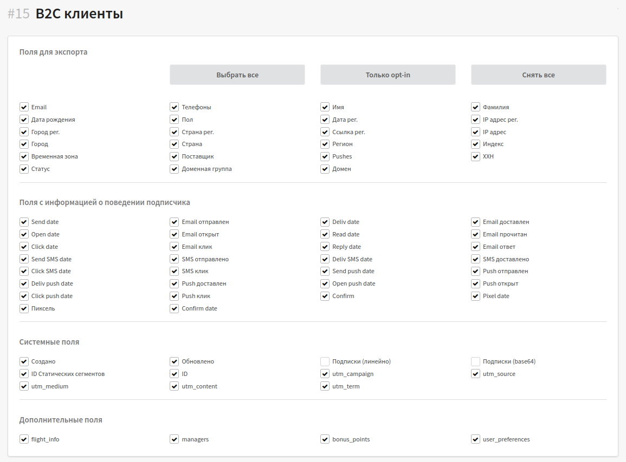The height and width of the screenshot is (462, 626).
Task: Uncheck the 'Send date' checkbox
Action: 24,222
